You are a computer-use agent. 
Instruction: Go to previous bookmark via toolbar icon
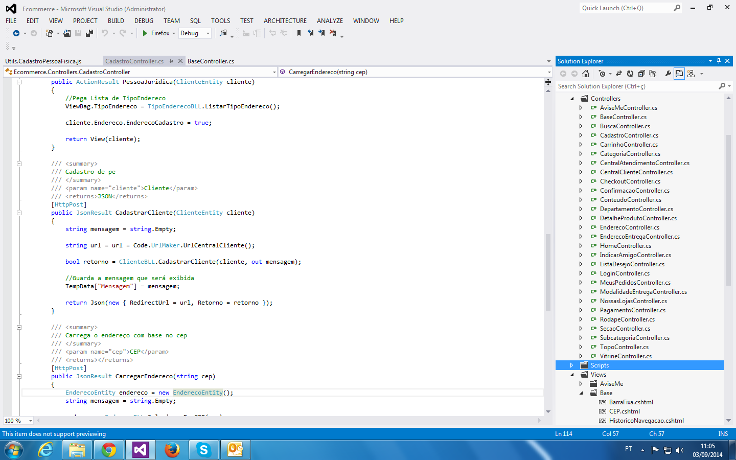click(x=310, y=33)
